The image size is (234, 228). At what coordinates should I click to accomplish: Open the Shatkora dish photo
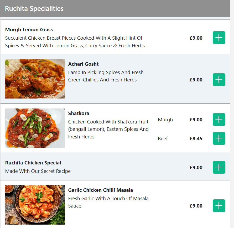(35, 128)
